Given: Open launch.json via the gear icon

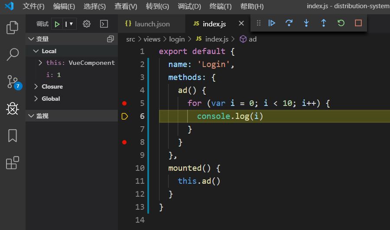Looking at the screenshot, I should pyautogui.click(x=87, y=24).
